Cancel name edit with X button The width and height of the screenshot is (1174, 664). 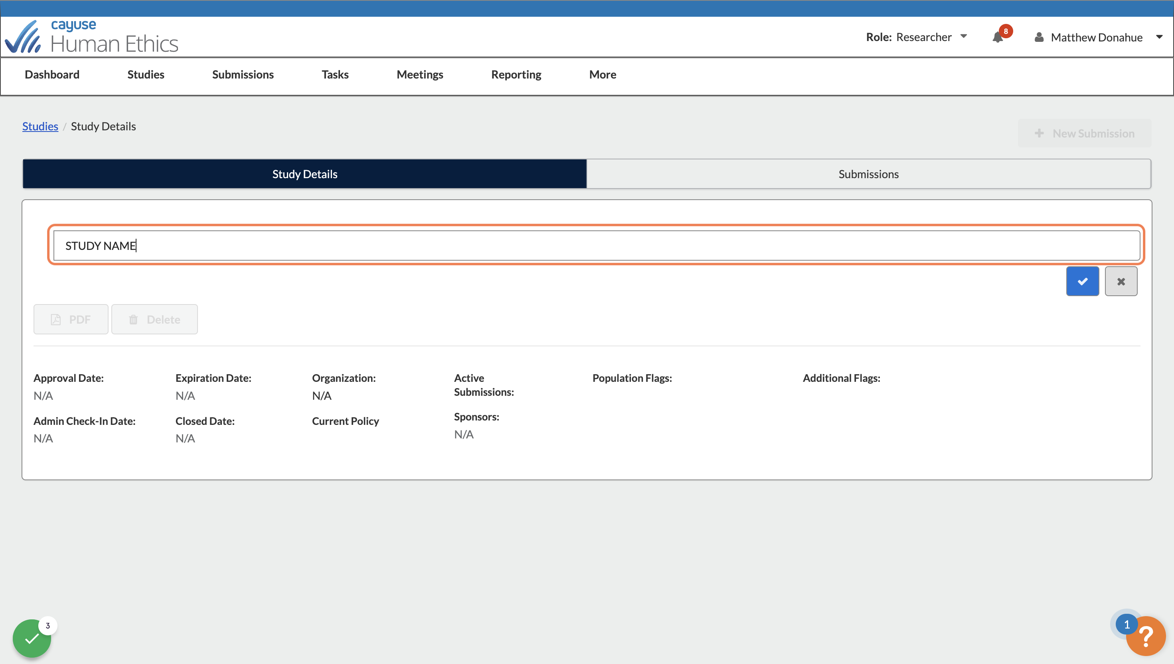click(x=1121, y=281)
